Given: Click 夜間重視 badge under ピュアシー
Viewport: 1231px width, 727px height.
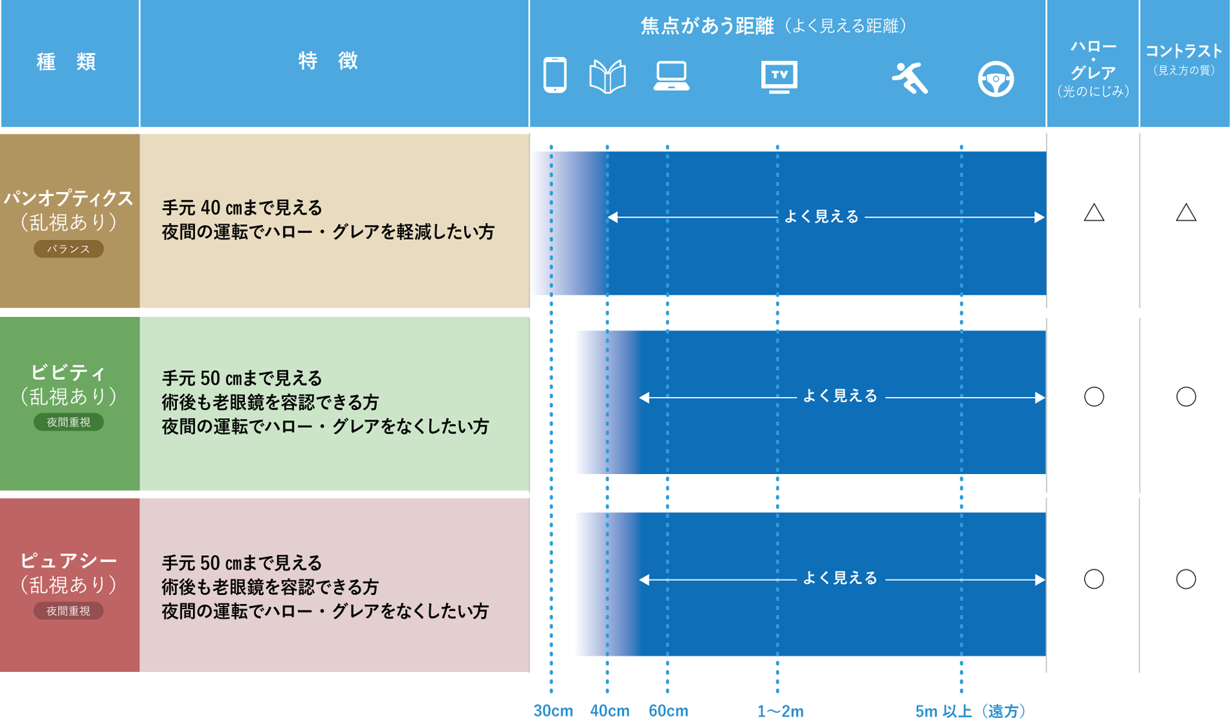Looking at the screenshot, I should pyautogui.click(x=69, y=611).
